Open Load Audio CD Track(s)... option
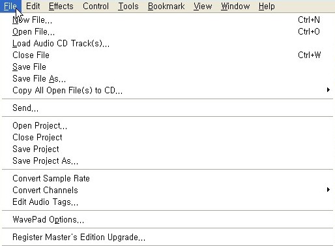The image size is (335, 246). [167, 44]
